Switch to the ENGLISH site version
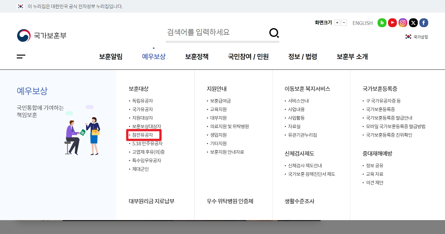 click(362, 23)
